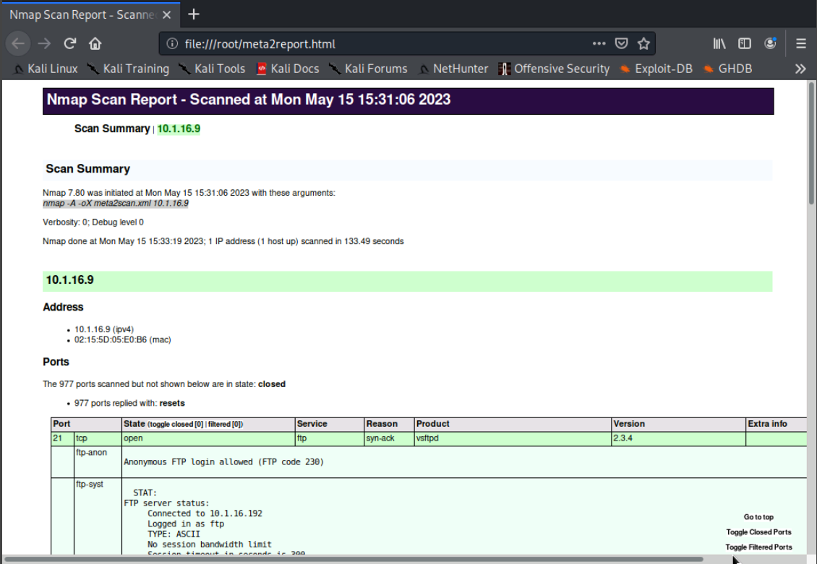Click Anonymous FTP login allowed text
The width and height of the screenshot is (817, 564).
pos(223,462)
